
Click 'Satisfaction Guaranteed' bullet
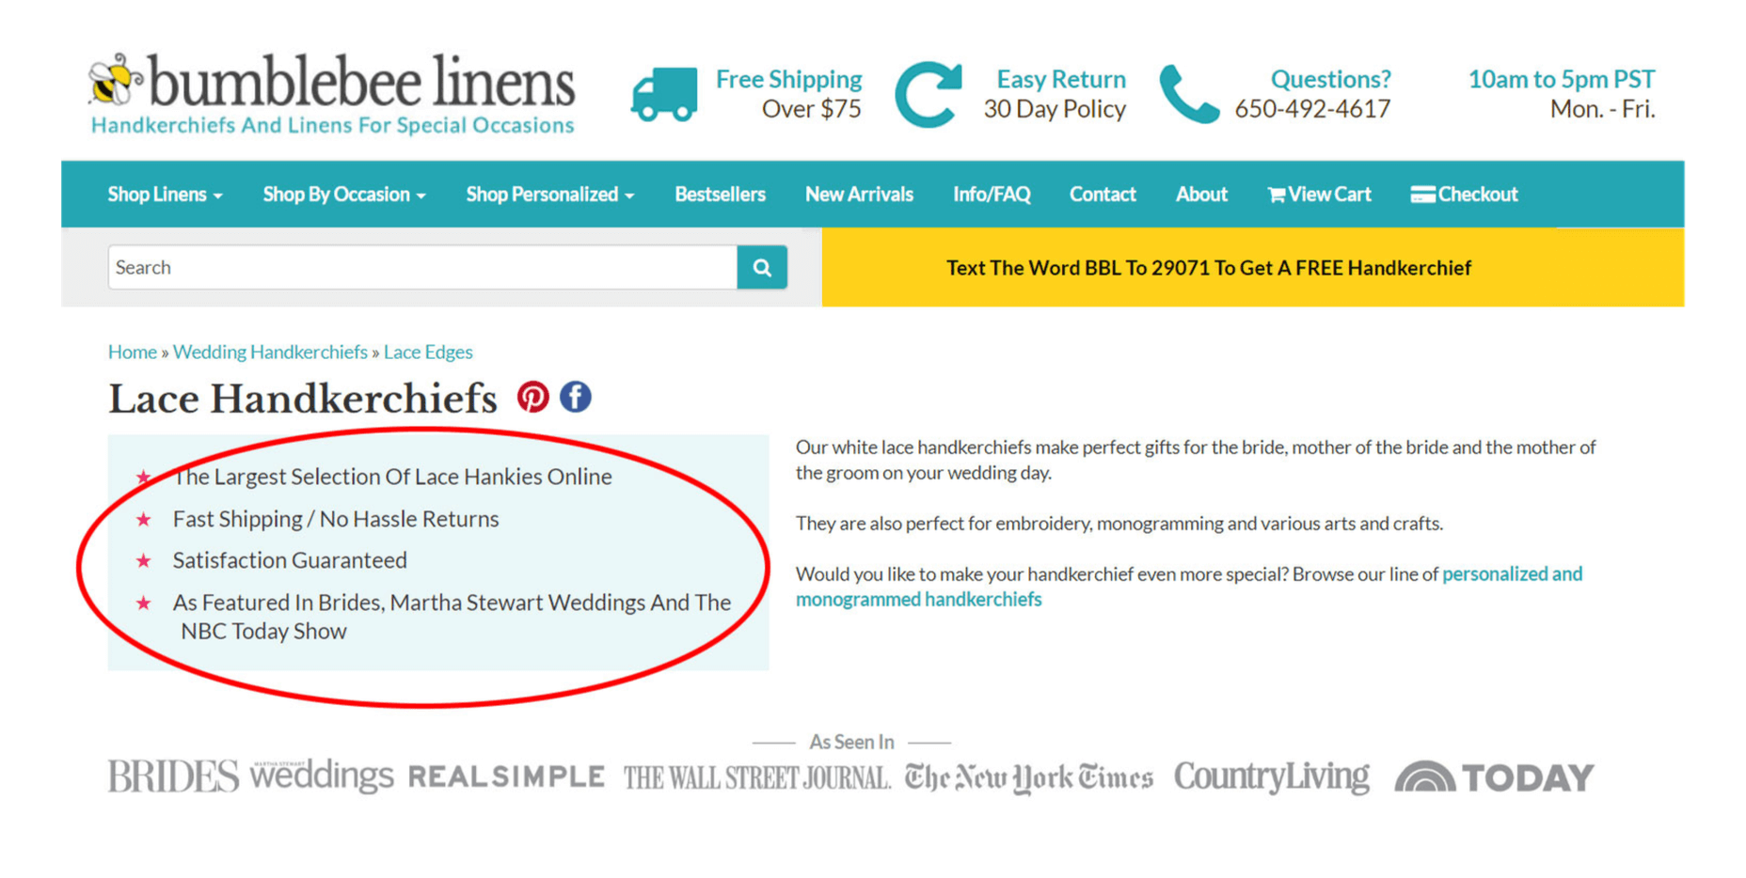(290, 560)
